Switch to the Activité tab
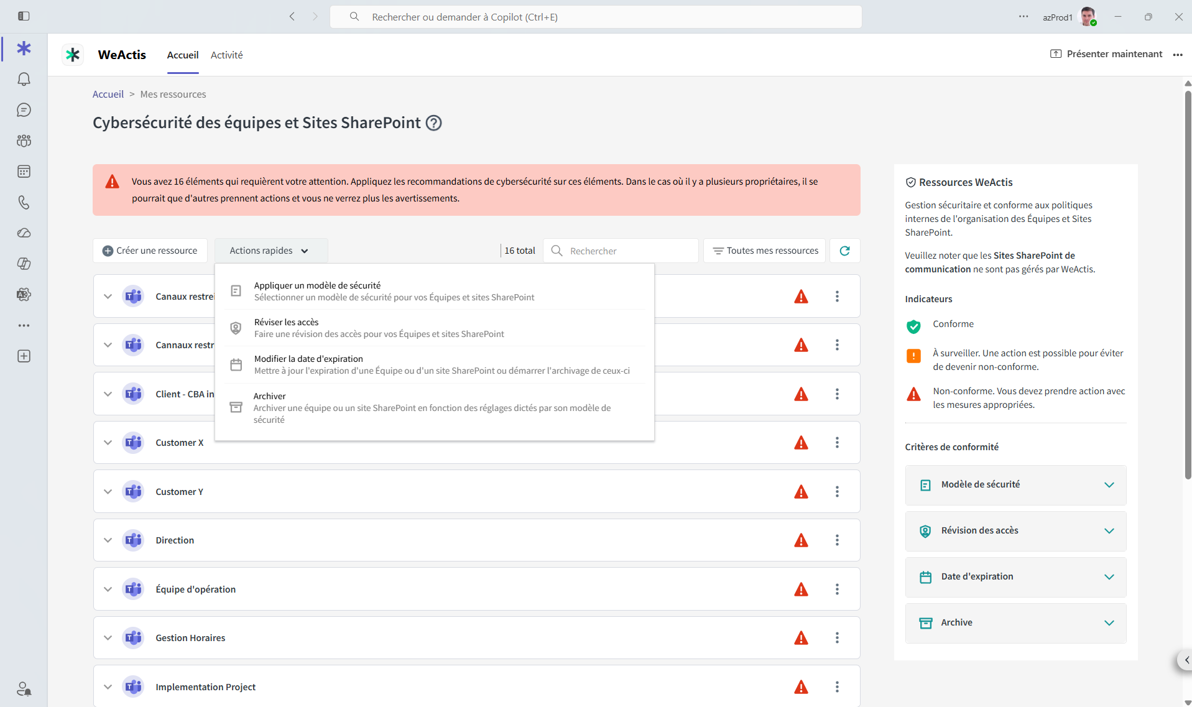The height and width of the screenshot is (707, 1192). 226,55
